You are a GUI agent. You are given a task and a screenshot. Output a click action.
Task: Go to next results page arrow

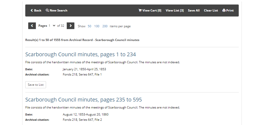[70, 26]
